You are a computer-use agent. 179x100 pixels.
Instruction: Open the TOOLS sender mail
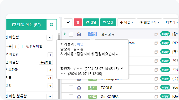pos(106,88)
